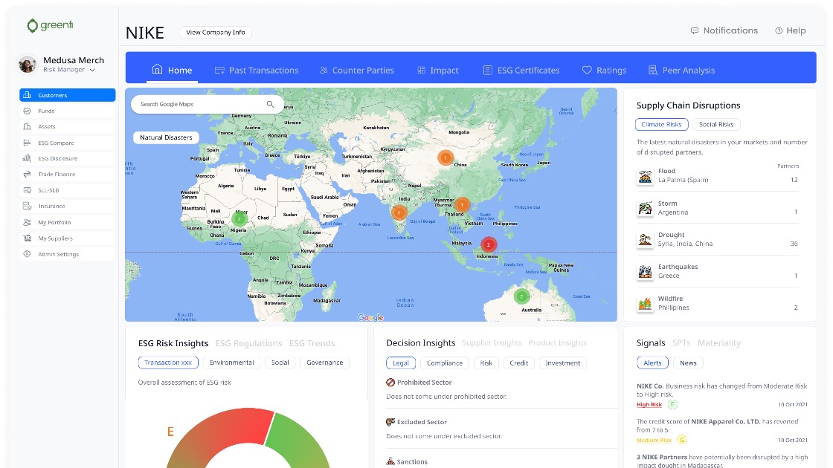The width and height of the screenshot is (833, 468).
Task: Click the red marker near Indonesia
Action: [488, 244]
